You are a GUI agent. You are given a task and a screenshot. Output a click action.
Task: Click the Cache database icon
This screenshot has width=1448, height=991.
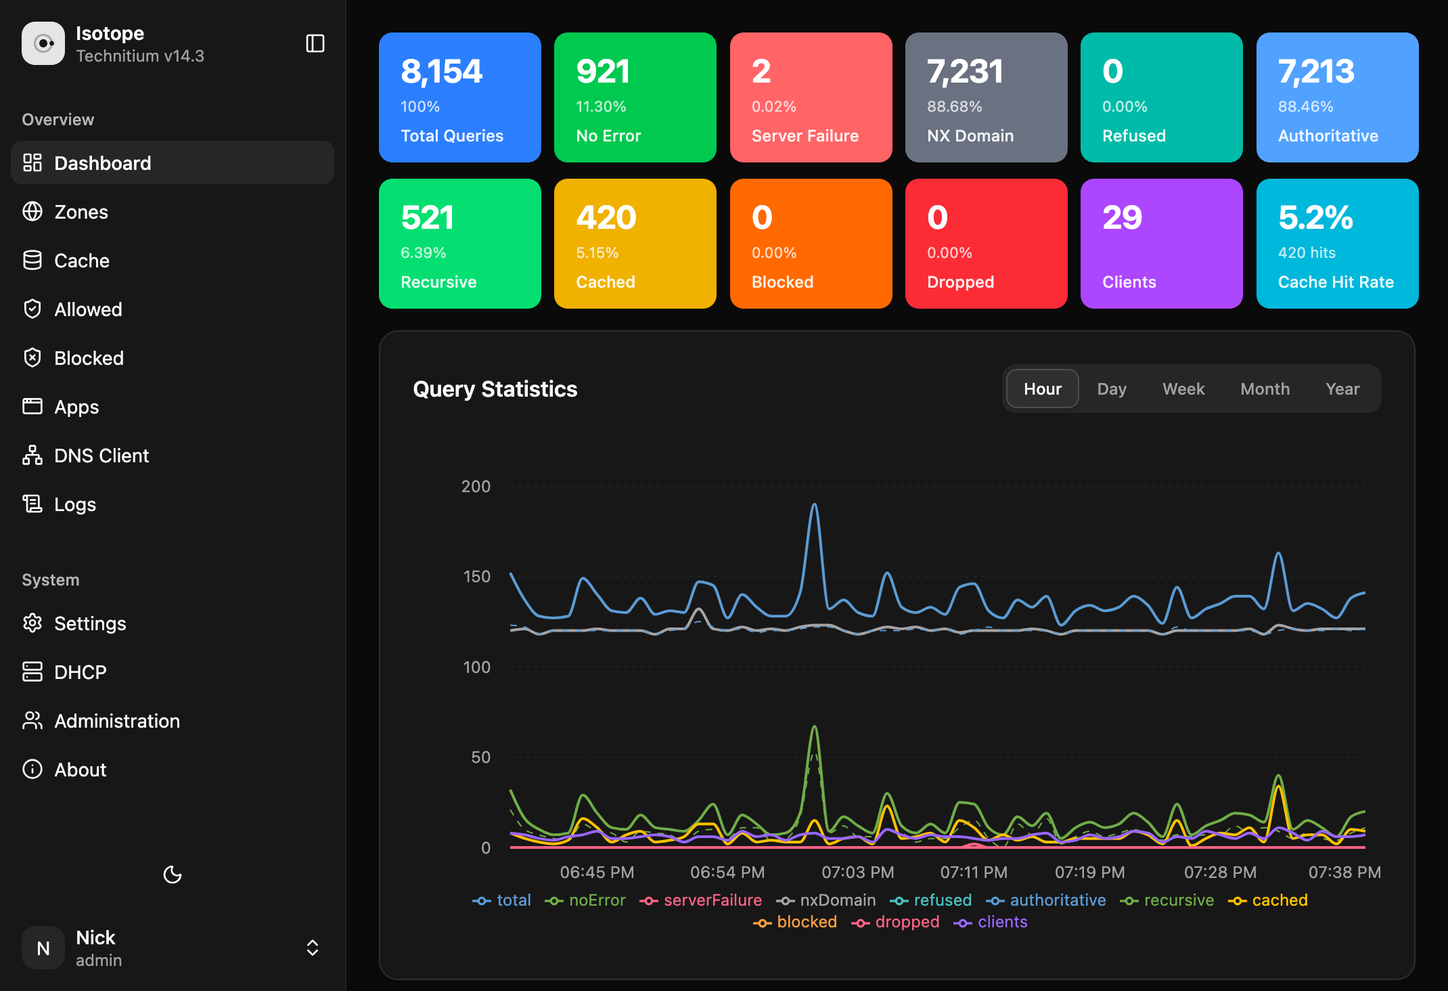click(x=32, y=260)
